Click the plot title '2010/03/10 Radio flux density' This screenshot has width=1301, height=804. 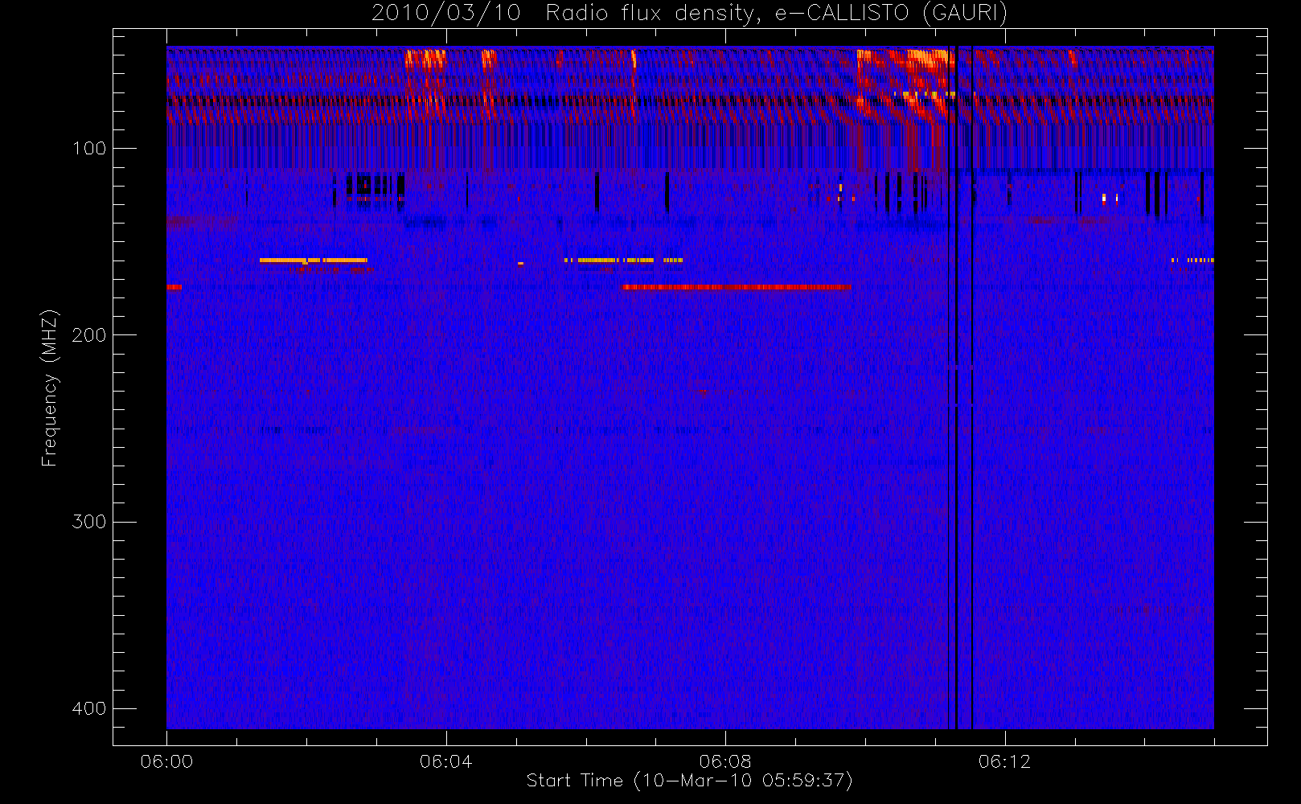point(563,13)
